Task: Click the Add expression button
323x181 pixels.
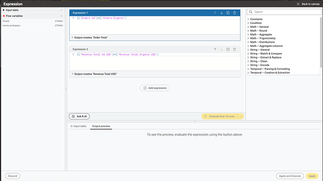Action: [155, 88]
